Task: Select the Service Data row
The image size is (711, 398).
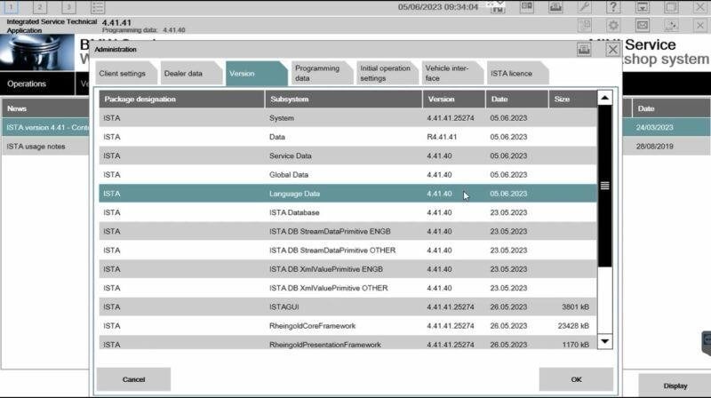Action: tap(348, 156)
